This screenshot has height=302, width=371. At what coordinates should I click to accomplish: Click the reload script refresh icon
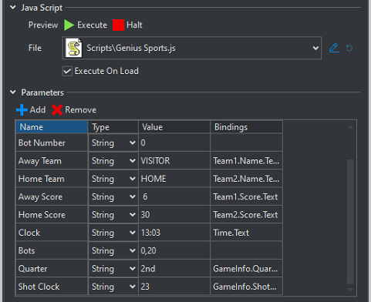tap(349, 48)
